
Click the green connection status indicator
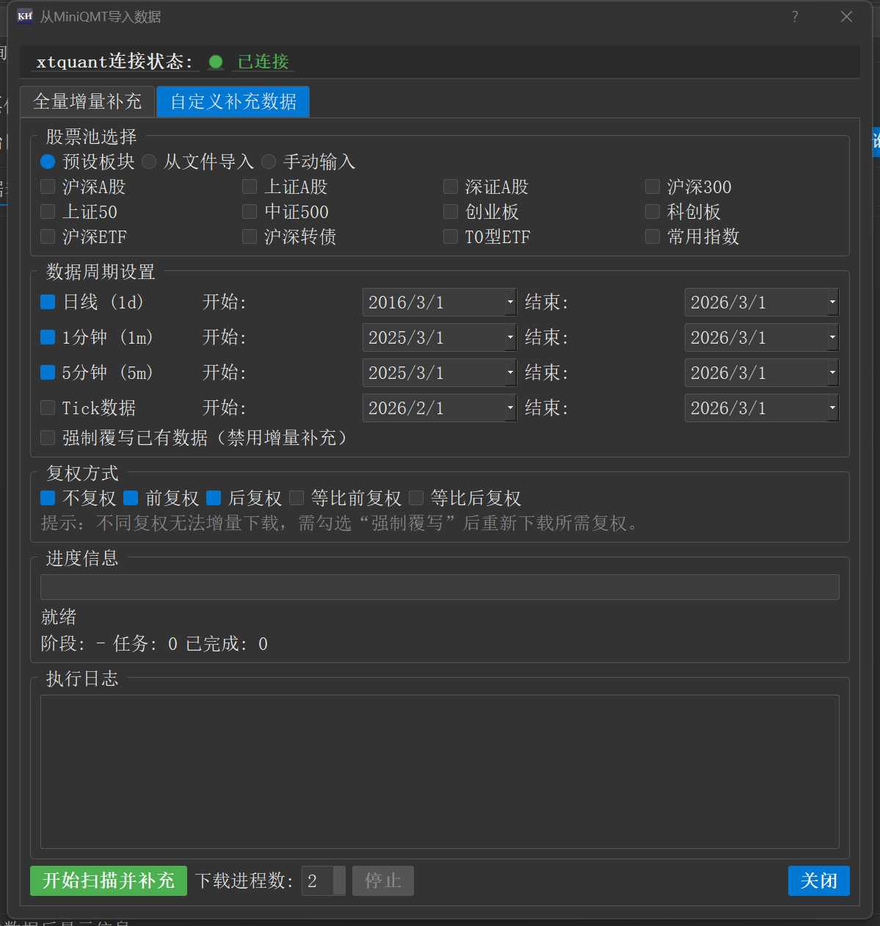pos(216,62)
